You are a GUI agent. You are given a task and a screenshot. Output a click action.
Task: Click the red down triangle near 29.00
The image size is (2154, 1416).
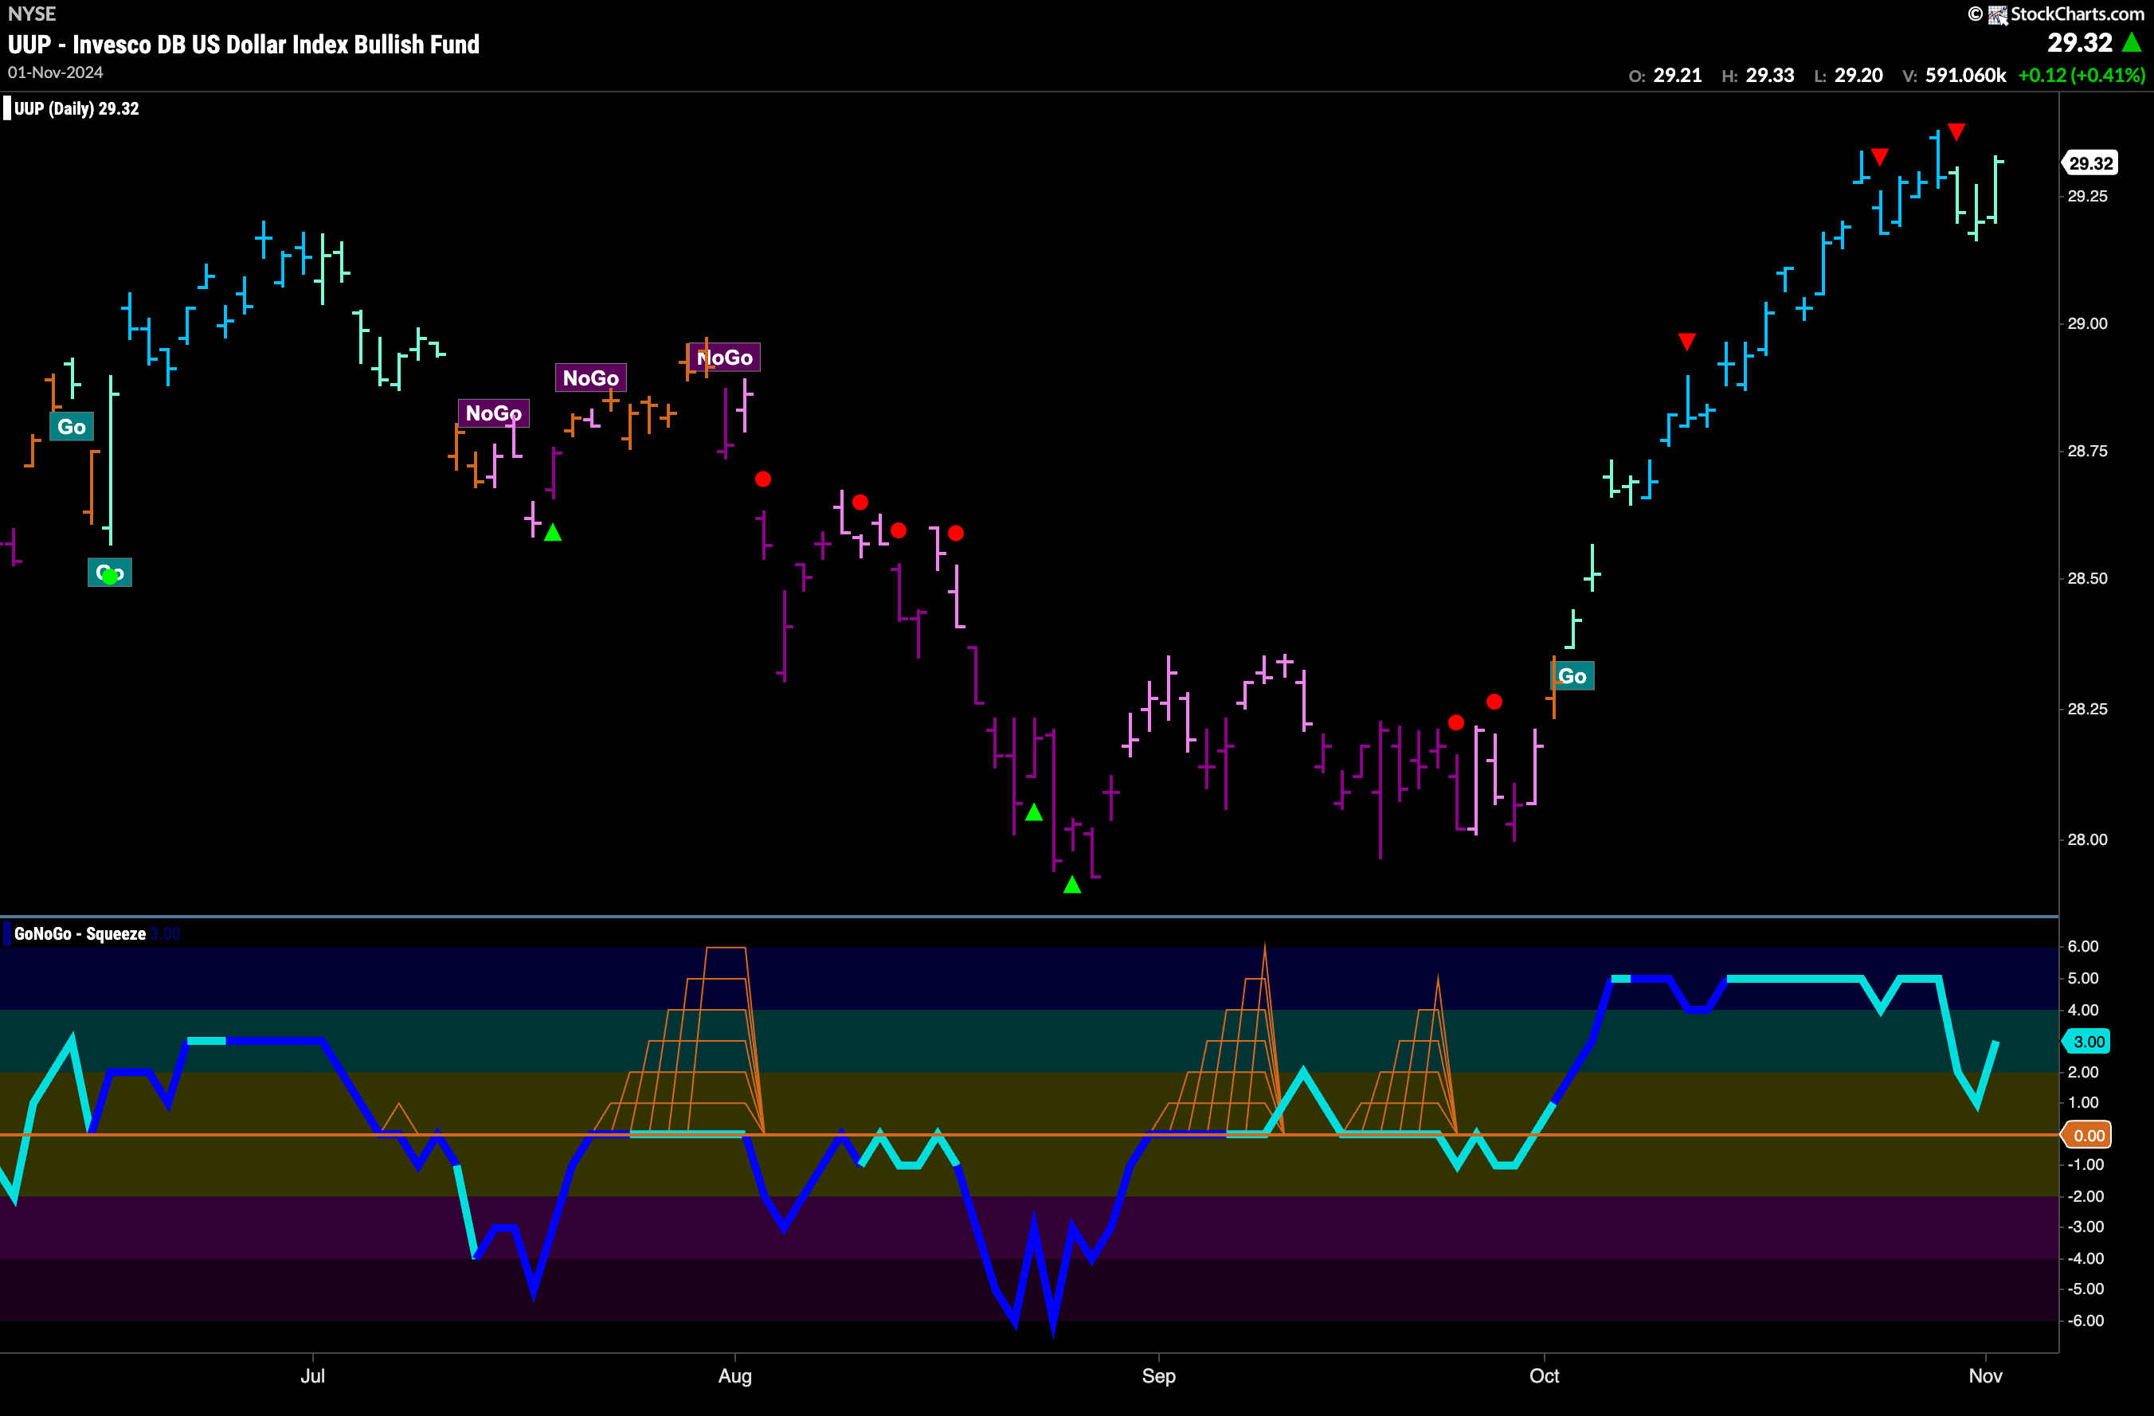click(x=1687, y=342)
